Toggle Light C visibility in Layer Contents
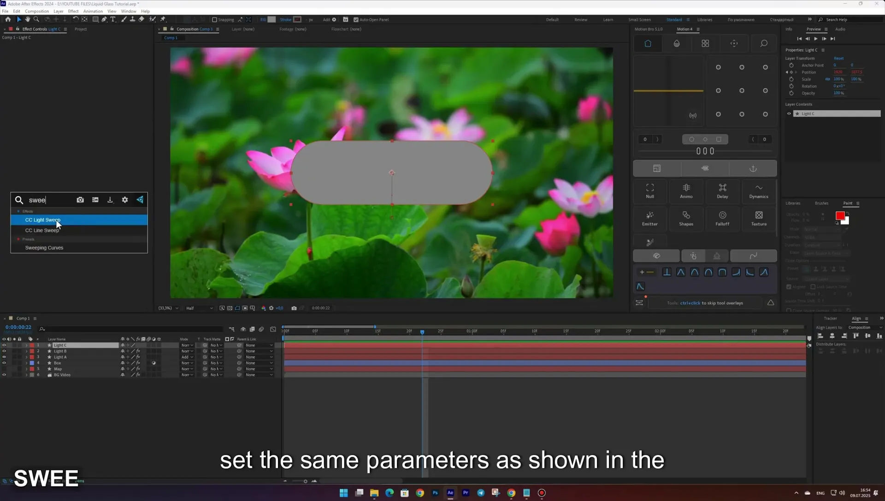Image resolution: width=885 pixels, height=501 pixels. click(789, 114)
